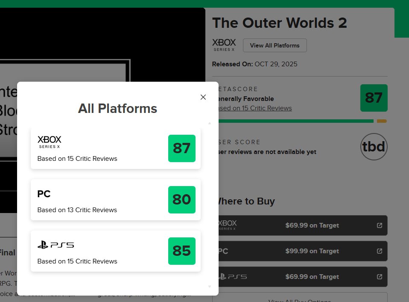This screenshot has width=409, height=302.
Task: Click the View All Platforms button
Action: click(x=275, y=45)
